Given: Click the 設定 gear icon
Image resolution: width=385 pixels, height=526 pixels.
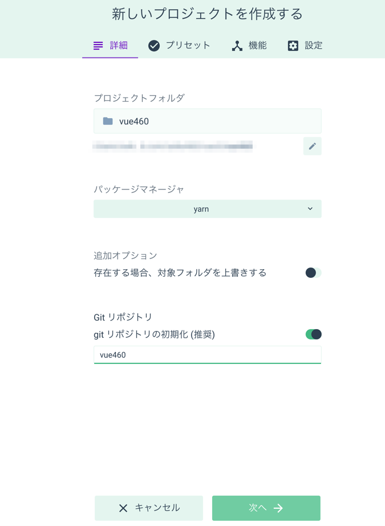Looking at the screenshot, I should pyautogui.click(x=293, y=46).
